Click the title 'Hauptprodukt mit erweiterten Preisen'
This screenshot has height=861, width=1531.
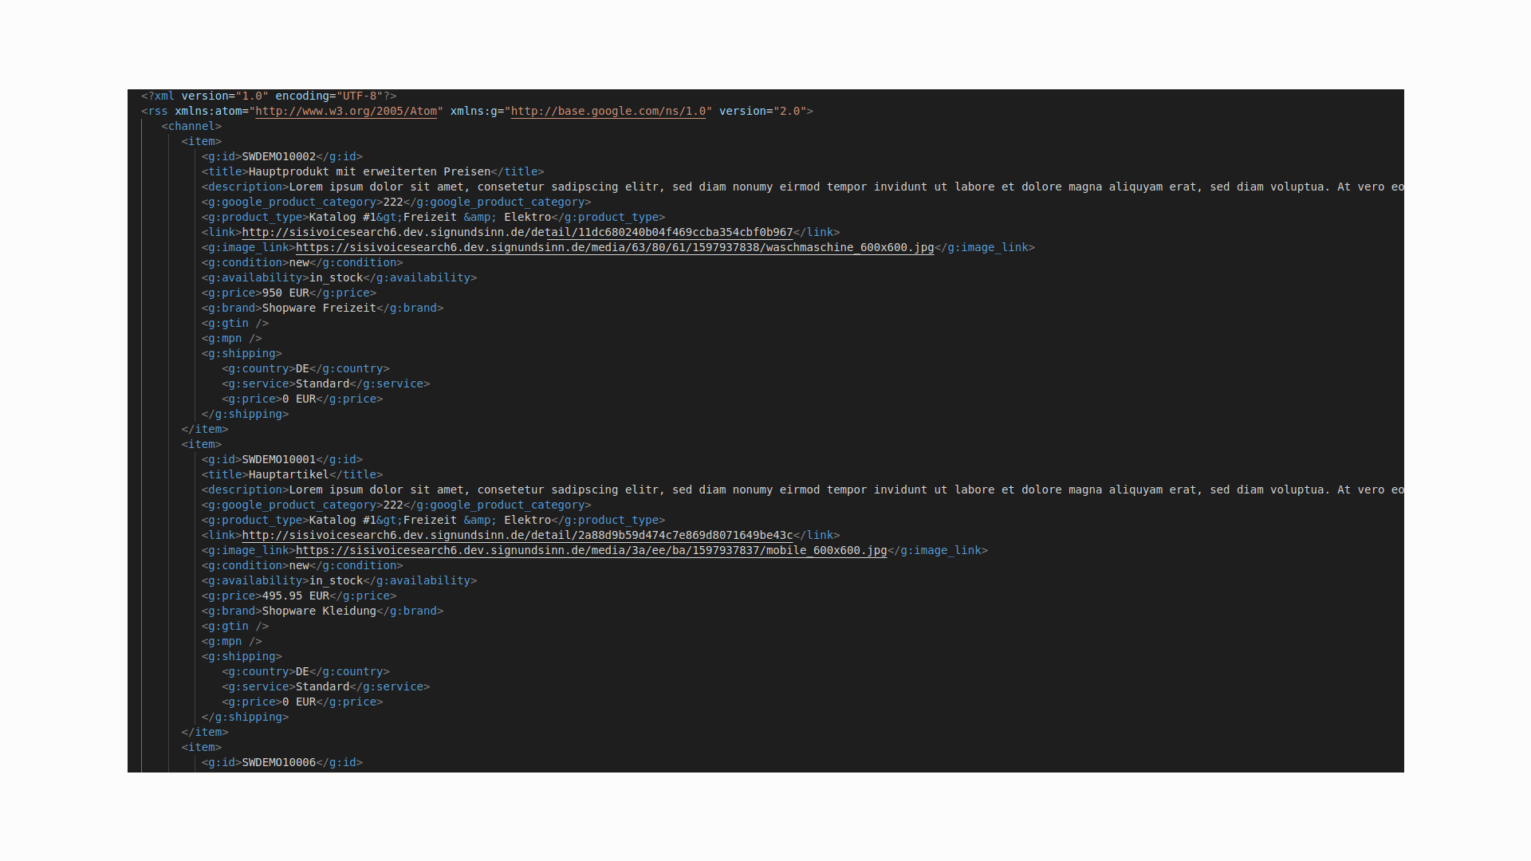pyautogui.click(x=369, y=171)
